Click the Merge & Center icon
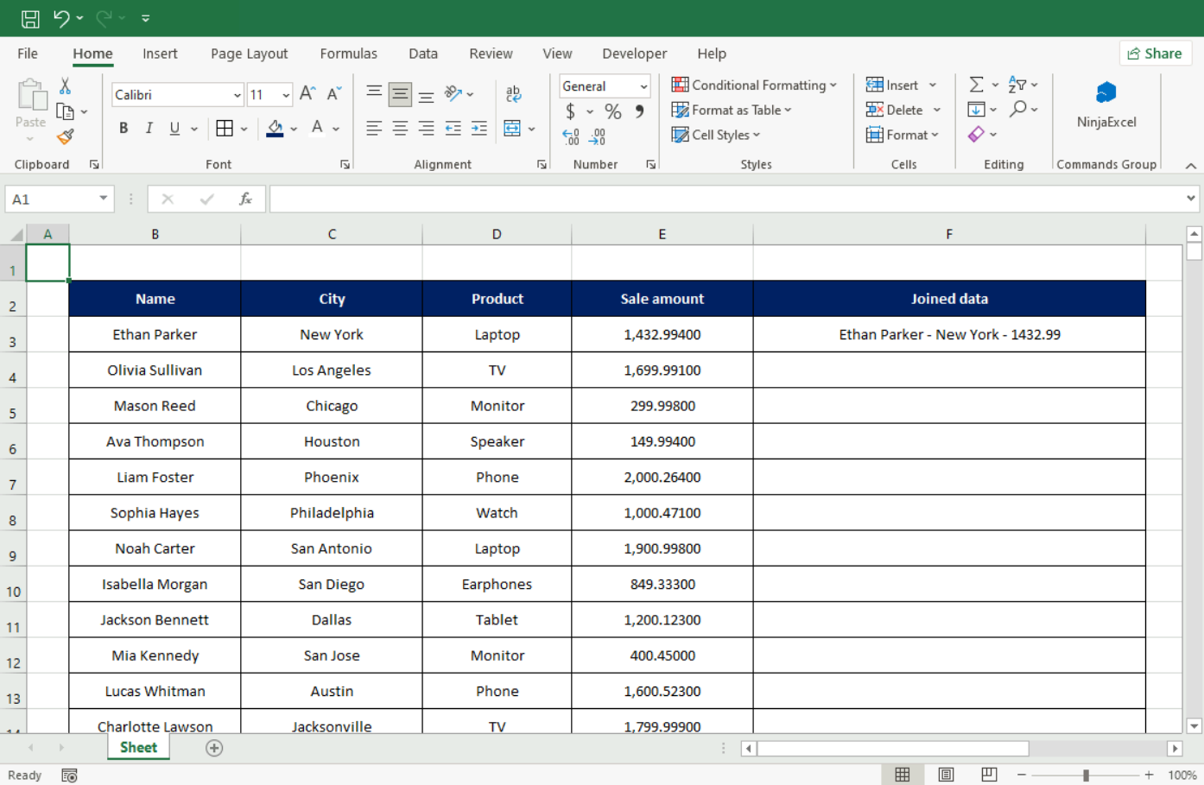Image resolution: width=1204 pixels, height=785 pixels. pyautogui.click(x=512, y=129)
